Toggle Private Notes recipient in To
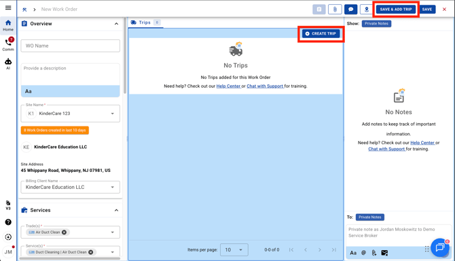Image resolution: width=455 pixels, height=261 pixels. point(370,217)
